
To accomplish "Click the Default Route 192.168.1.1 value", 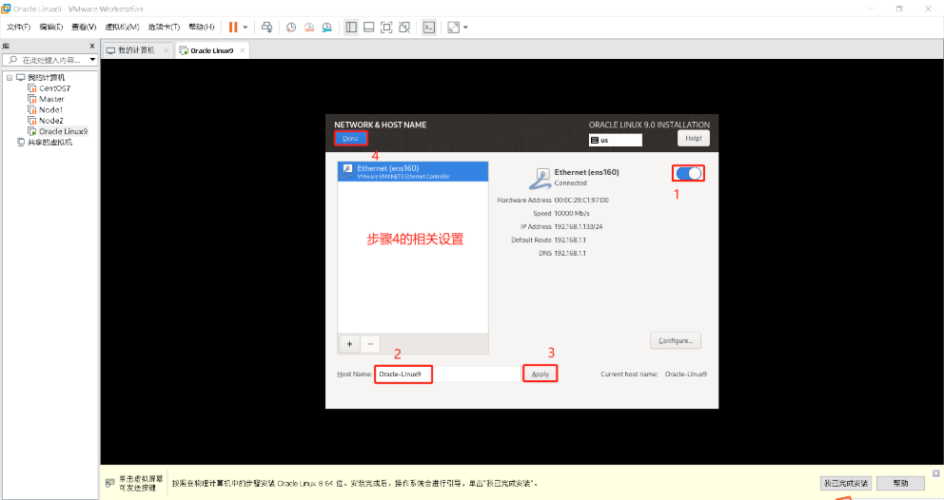I will 570,240.
